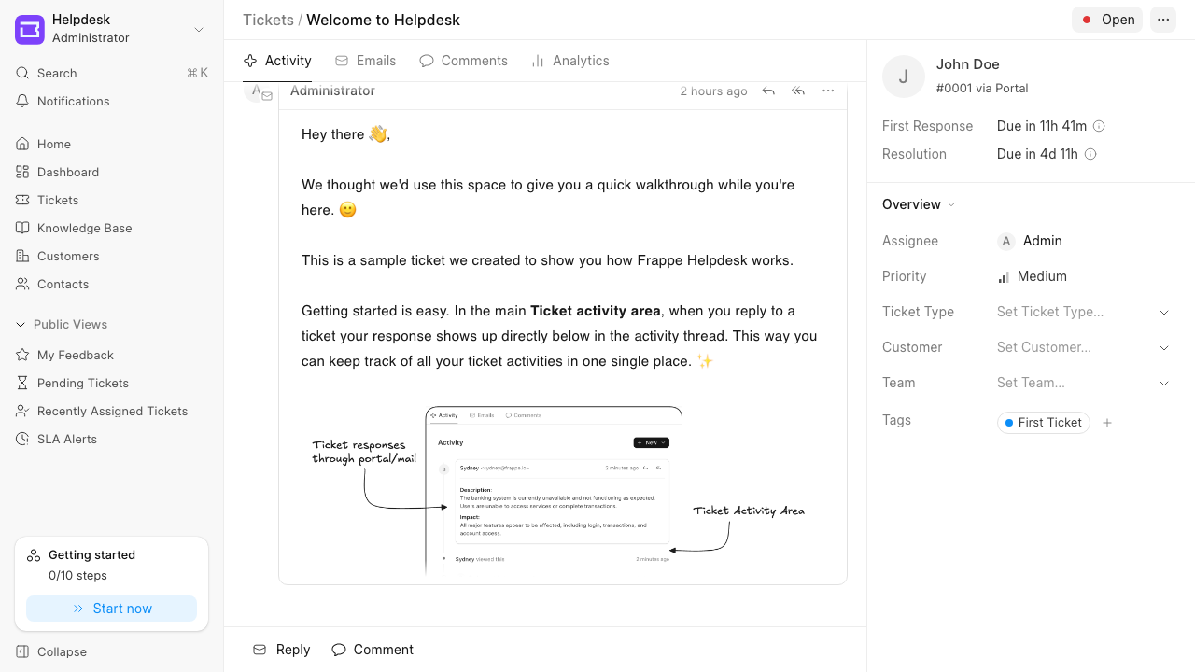Switch to the Emails tab
The image size is (1195, 672).
[x=365, y=61]
